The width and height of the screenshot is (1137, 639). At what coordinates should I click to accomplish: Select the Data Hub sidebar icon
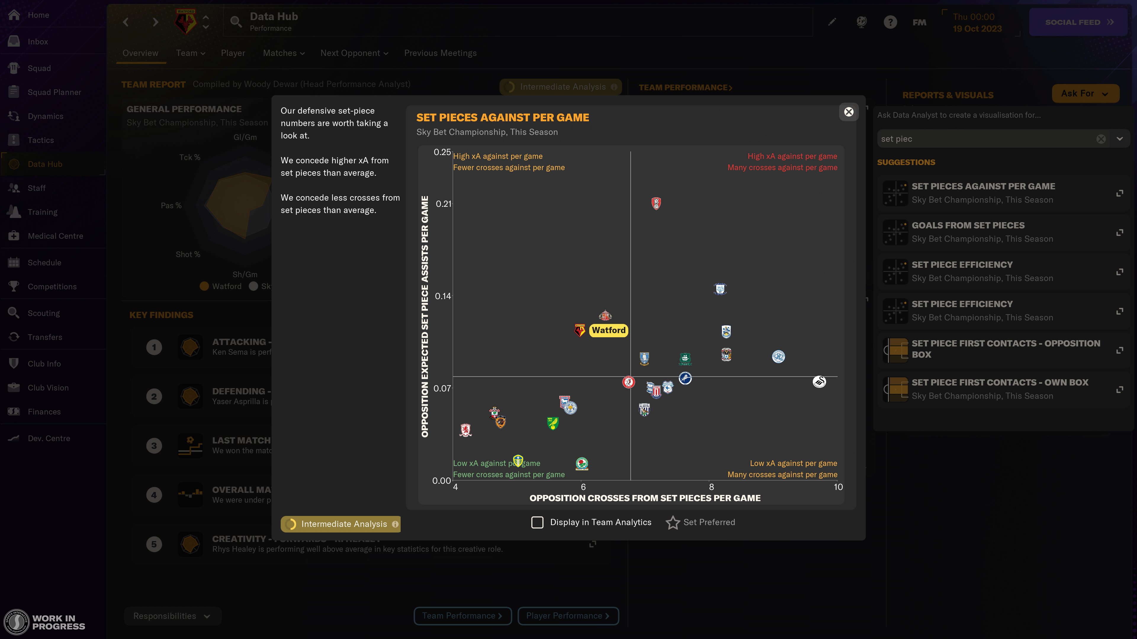[x=14, y=164]
